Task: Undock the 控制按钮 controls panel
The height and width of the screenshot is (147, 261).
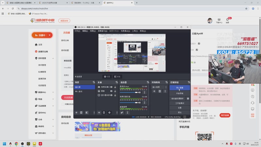Action: 189,82
